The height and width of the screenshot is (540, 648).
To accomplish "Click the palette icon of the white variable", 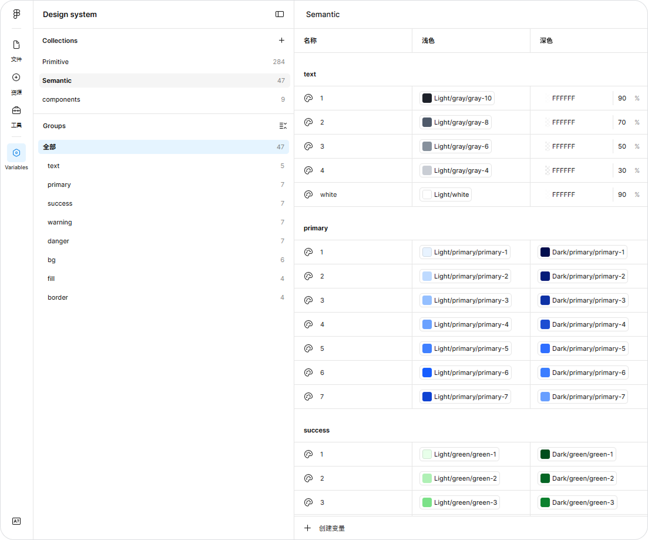I will point(308,194).
